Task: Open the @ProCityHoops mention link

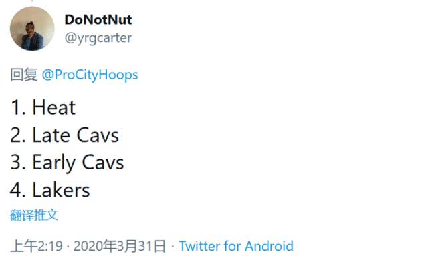Action: tap(90, 75)
